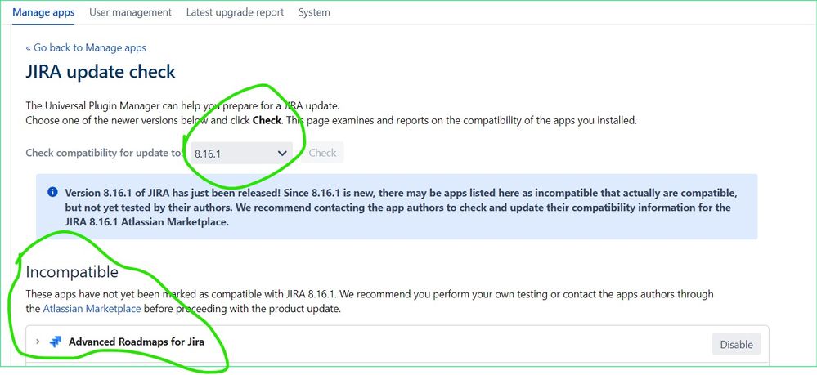Click the Advanced Roadmaps app icon
This screenshot has height=375, width=817.
tap(56, 342)
